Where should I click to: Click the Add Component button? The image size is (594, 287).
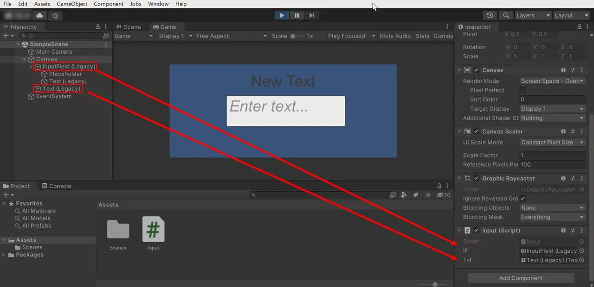pyautogui.click(x=521, y=278)
